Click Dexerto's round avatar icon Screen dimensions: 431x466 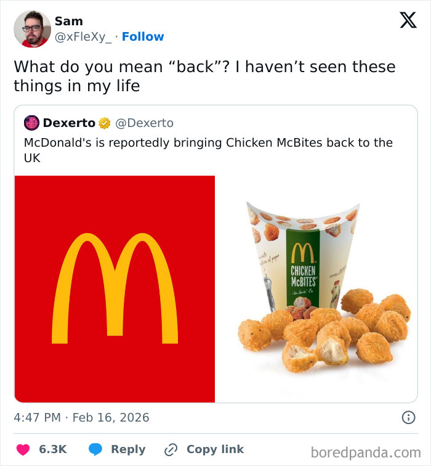[31, 123]
